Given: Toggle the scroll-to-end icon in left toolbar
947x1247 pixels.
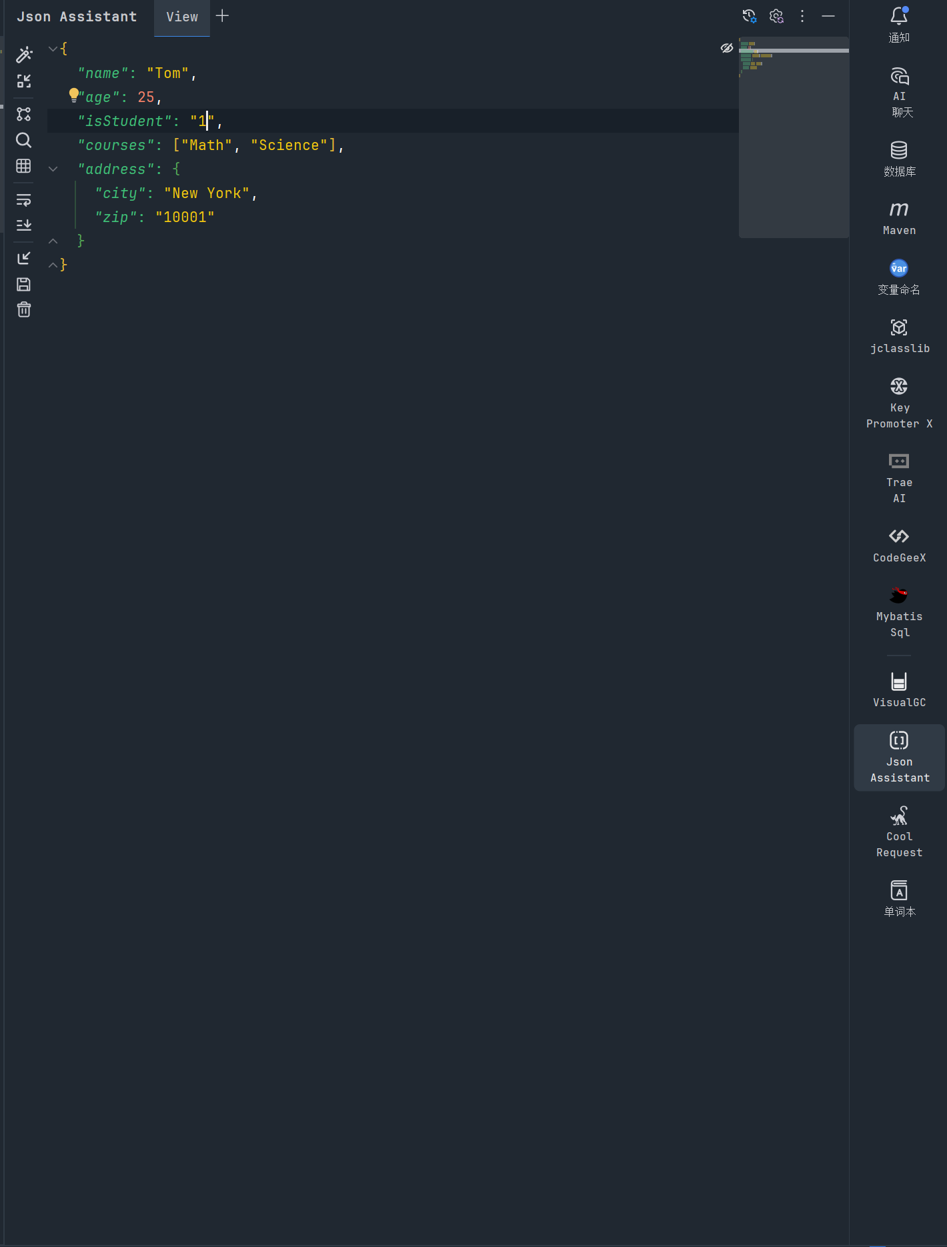Looking at the screenshot, I should 24,225.
